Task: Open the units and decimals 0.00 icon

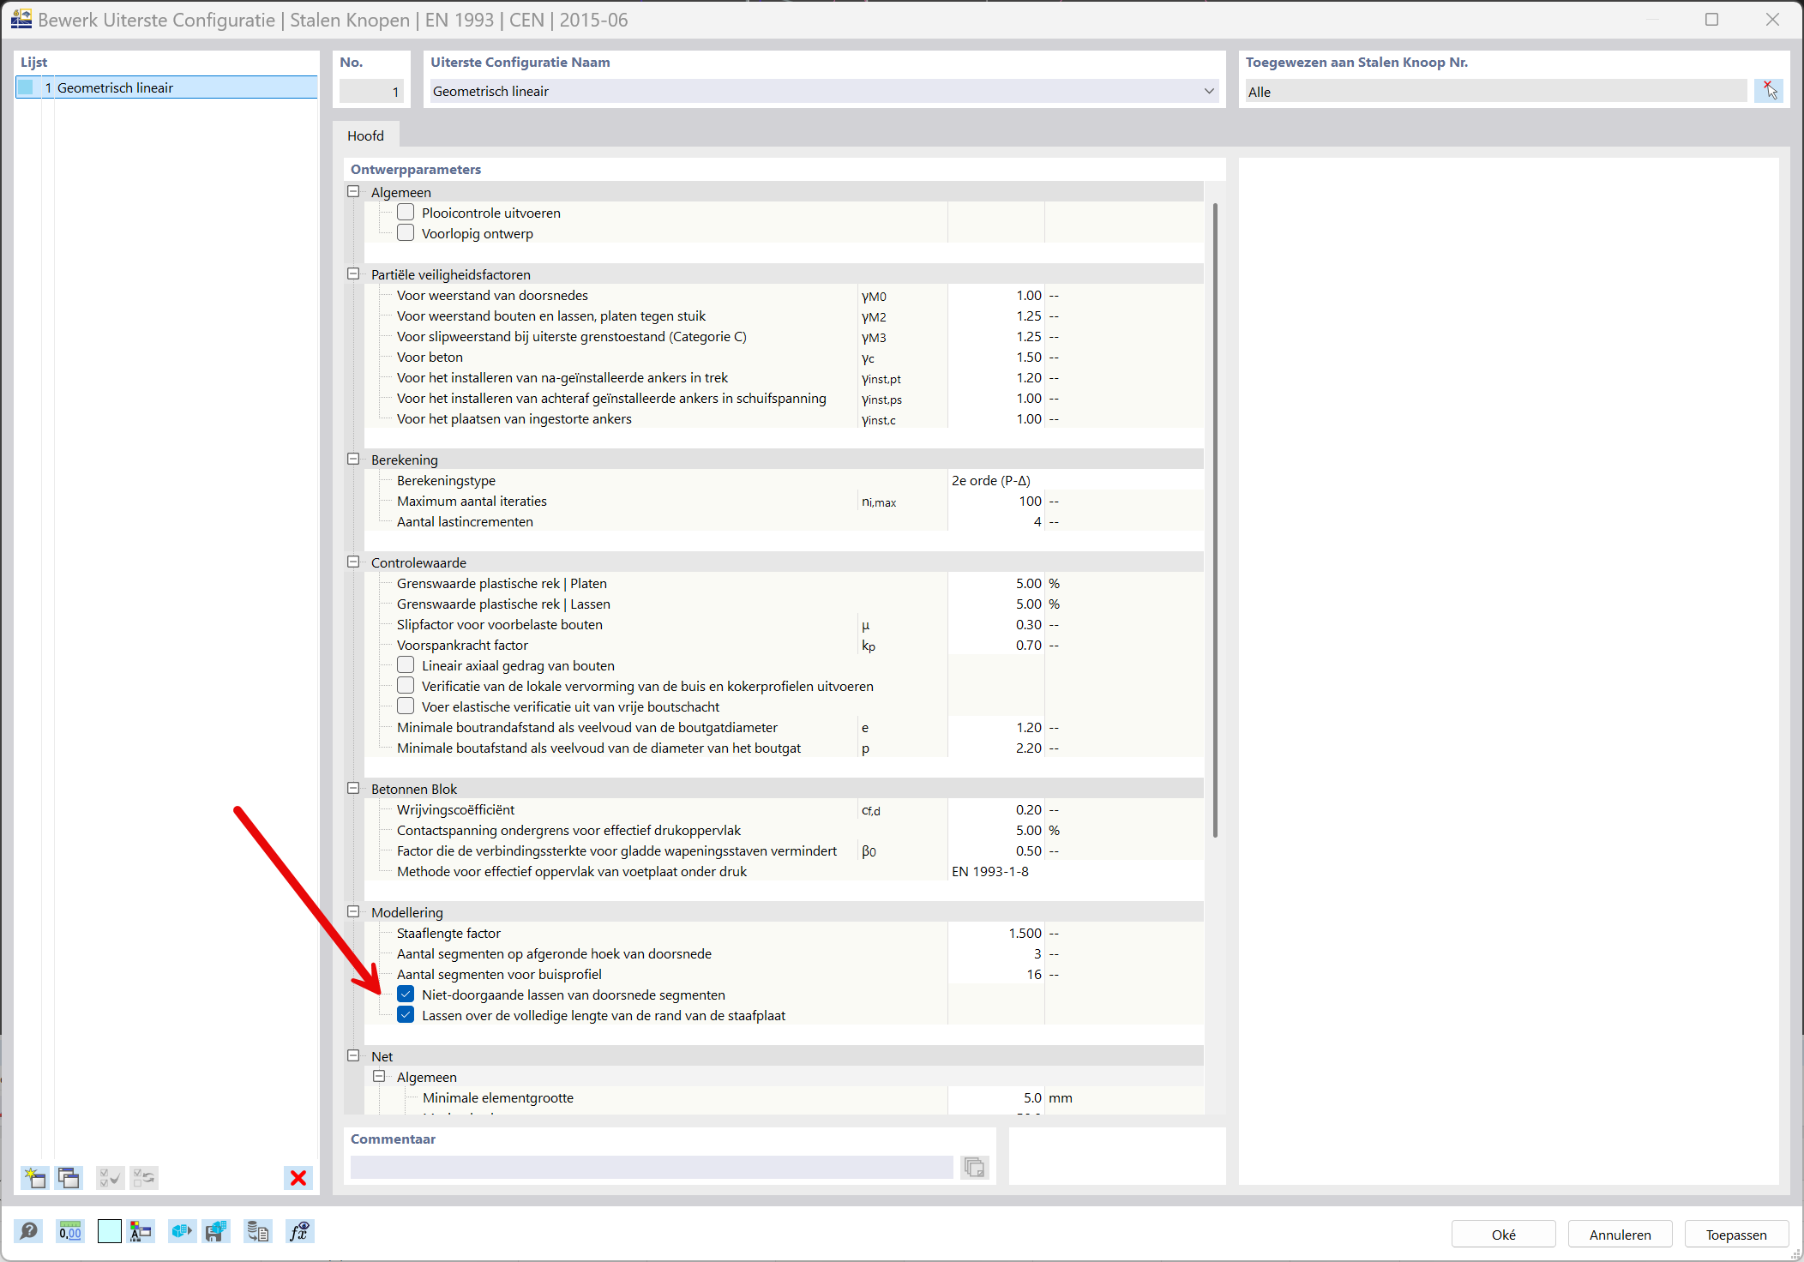Action: pyautogui.click(x=70, y=1232)
